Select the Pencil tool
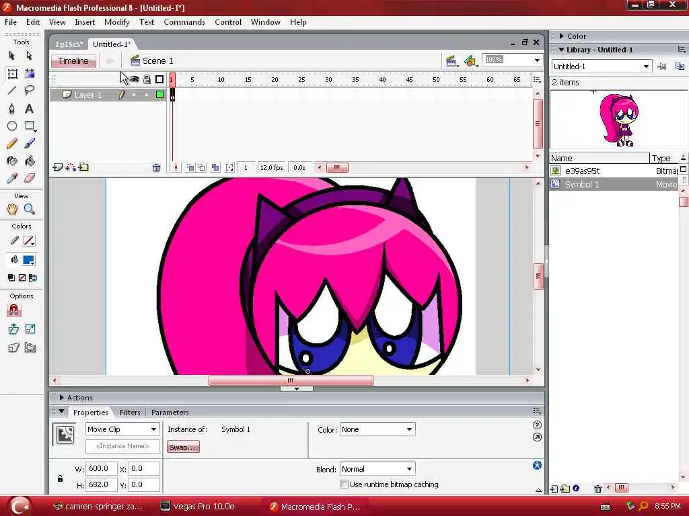Screen dimensions: 689x516 [12, 144]
